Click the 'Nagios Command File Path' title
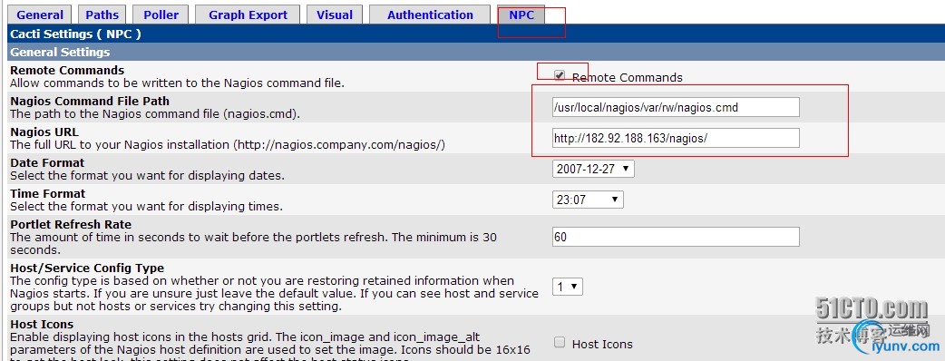Viewport: 945px width, 361px height. click(90, 102)
